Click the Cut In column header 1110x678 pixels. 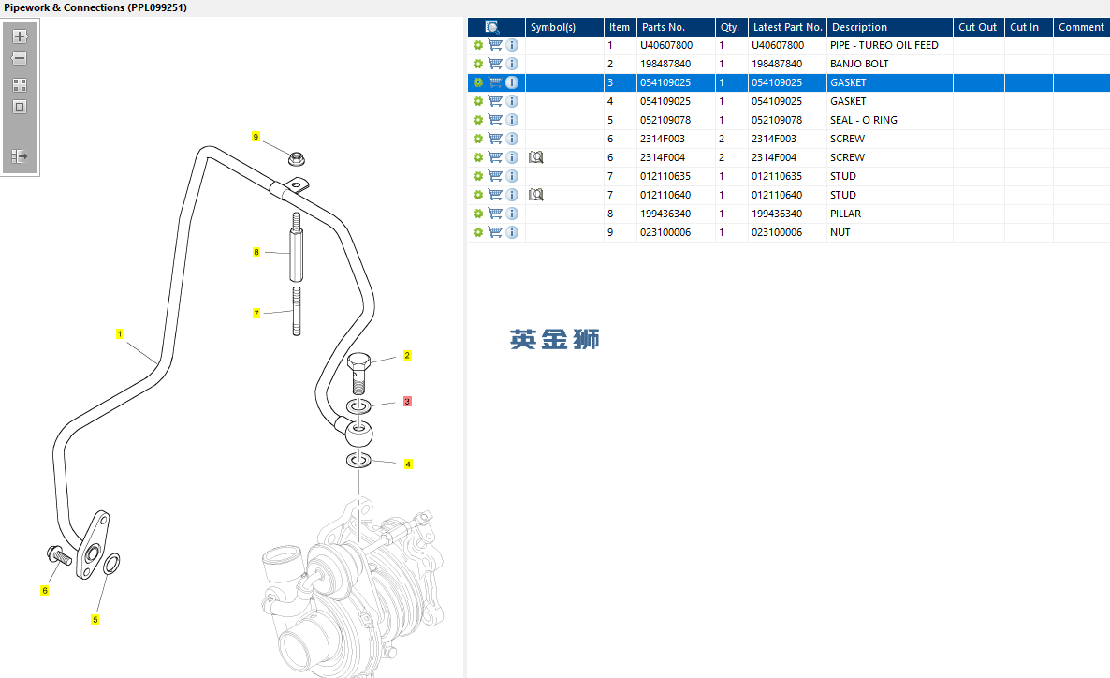pyautogui.click(x=1029, y=27)
